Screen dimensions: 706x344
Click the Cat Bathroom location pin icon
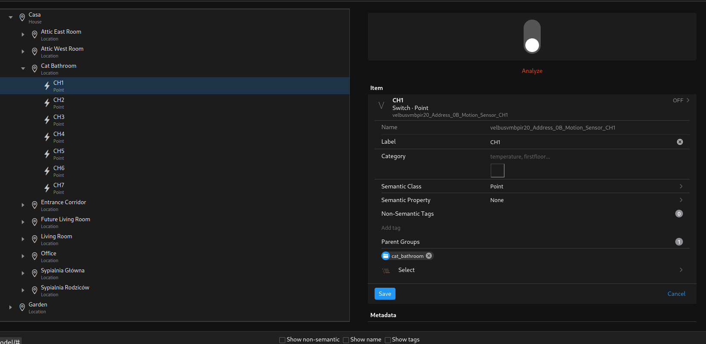click(35, 69)
